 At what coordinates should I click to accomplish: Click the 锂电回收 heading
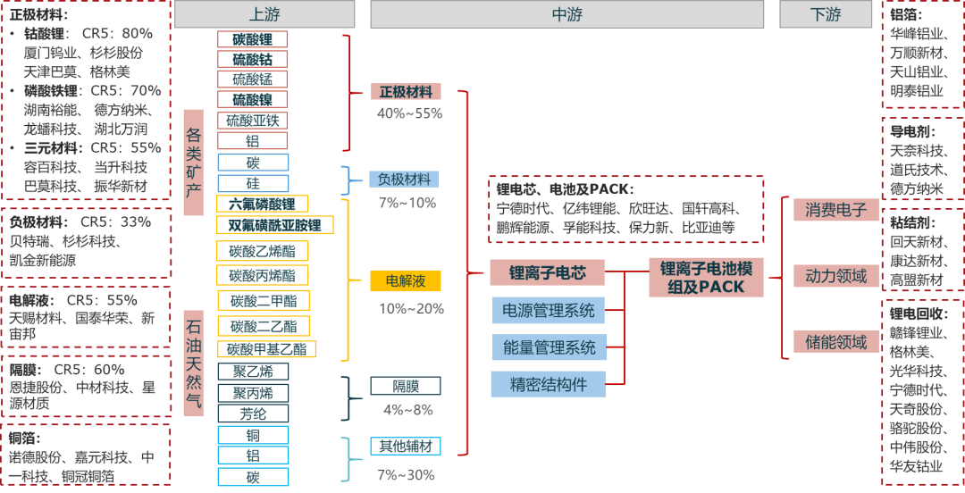[920, 314]
